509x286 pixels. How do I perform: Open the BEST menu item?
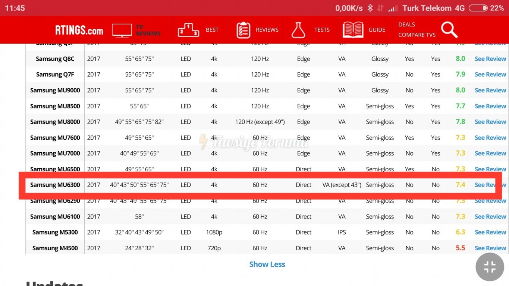pos(212,30)
